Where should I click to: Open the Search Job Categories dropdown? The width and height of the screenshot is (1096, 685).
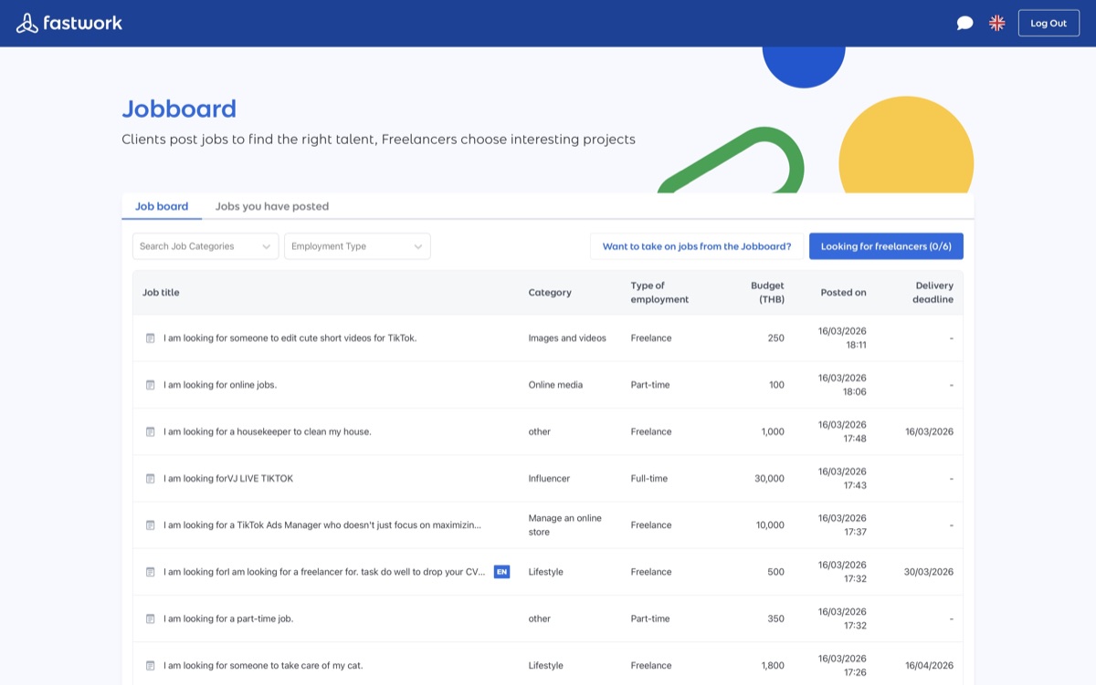click(x=205, y=245)
